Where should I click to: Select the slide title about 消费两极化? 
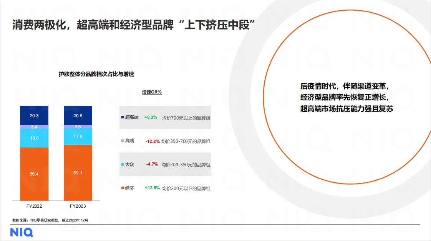click(133, 25)
